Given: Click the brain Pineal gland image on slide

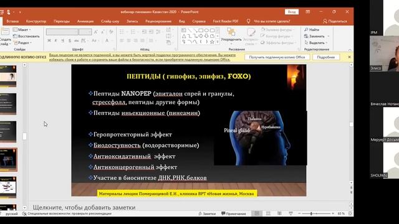Looking at the screenshot, I should tap(261, 138).
